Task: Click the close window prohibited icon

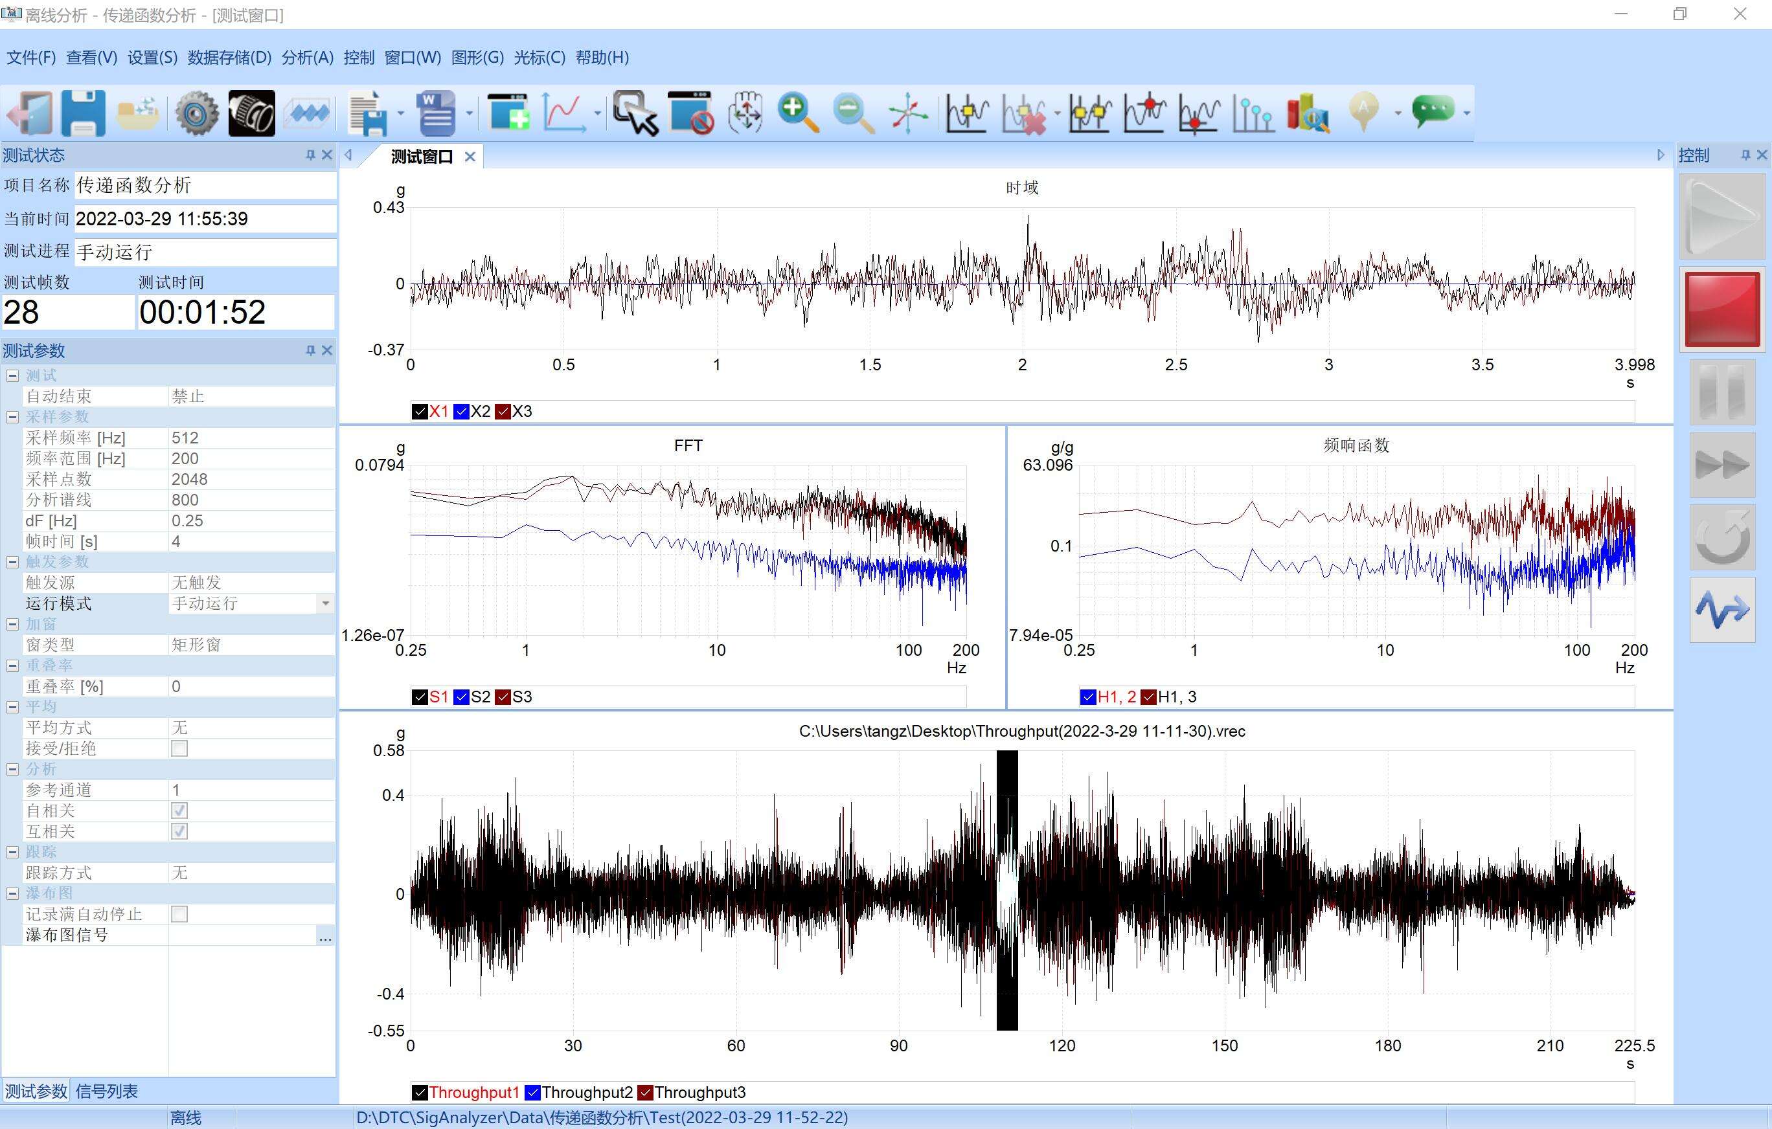Action: click(690, 113)
